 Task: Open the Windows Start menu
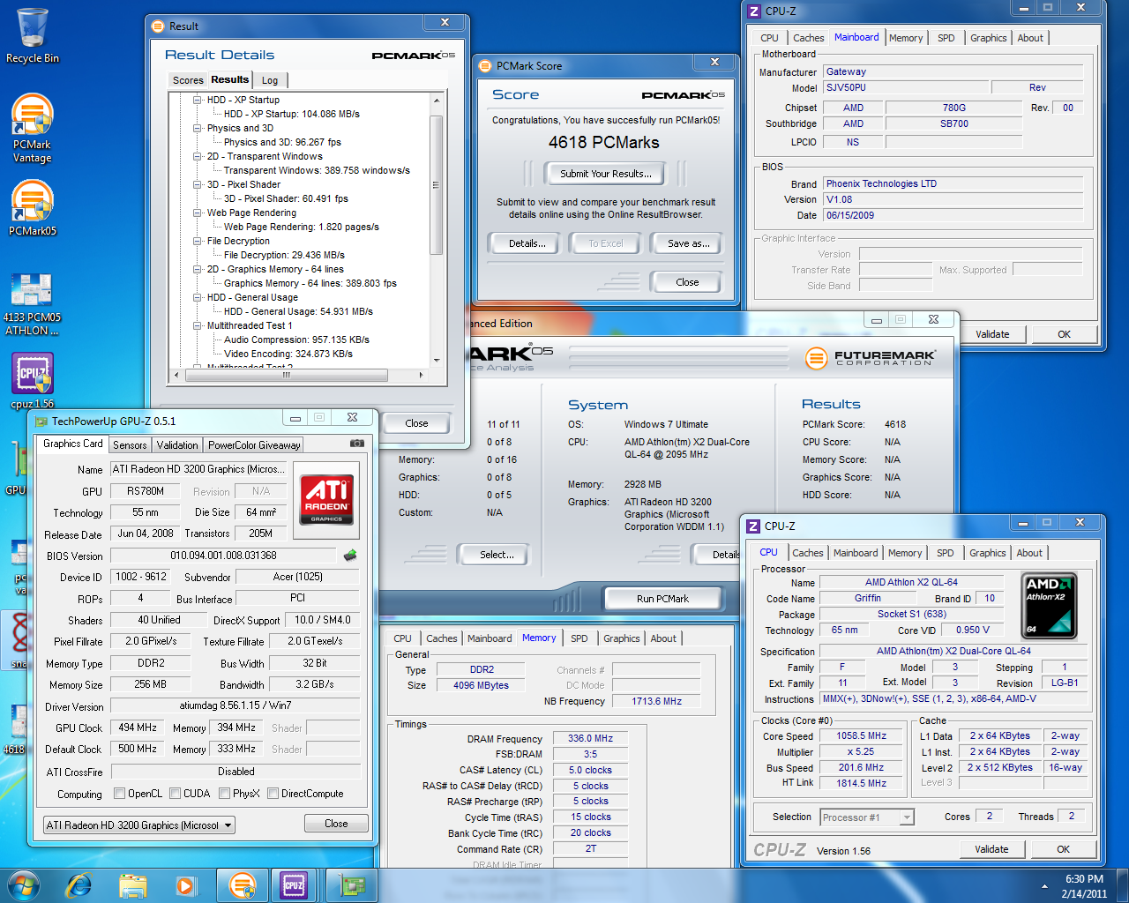coord(23,884)
